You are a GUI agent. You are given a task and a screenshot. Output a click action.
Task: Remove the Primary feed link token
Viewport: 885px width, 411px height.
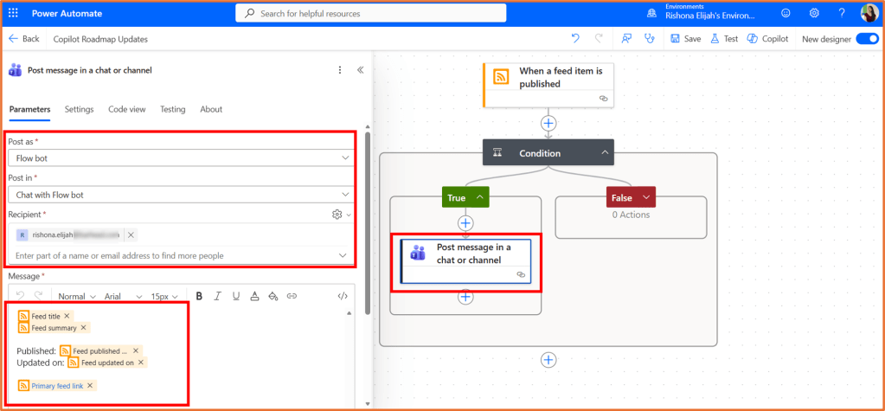pos(90,386)
